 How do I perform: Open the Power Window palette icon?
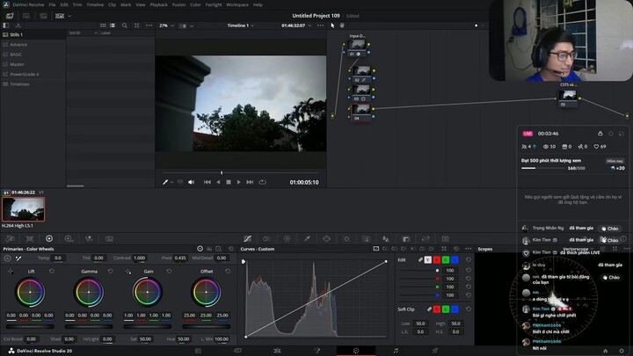click(326, 239)
